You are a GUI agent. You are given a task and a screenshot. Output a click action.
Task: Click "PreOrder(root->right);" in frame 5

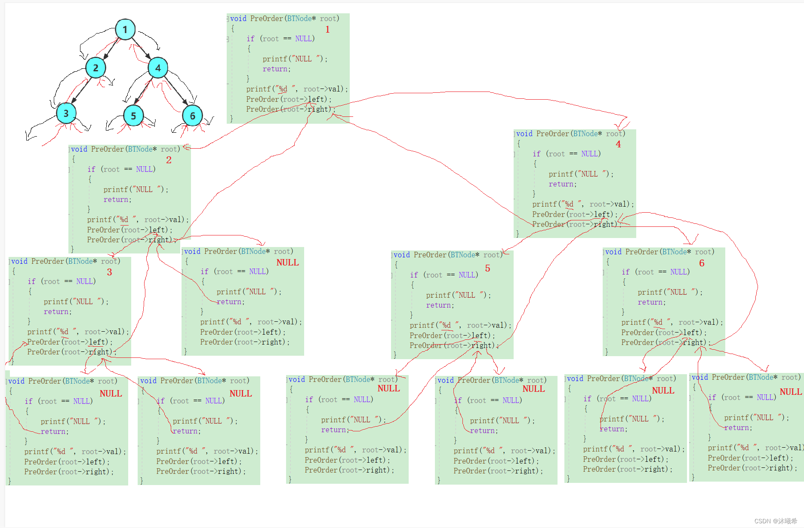tap(454, 345)
